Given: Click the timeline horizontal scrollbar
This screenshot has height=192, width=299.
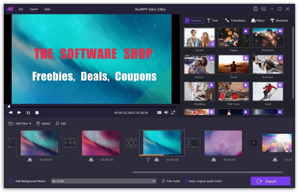Looking at the screenshot, I should (x=207, y=172).
